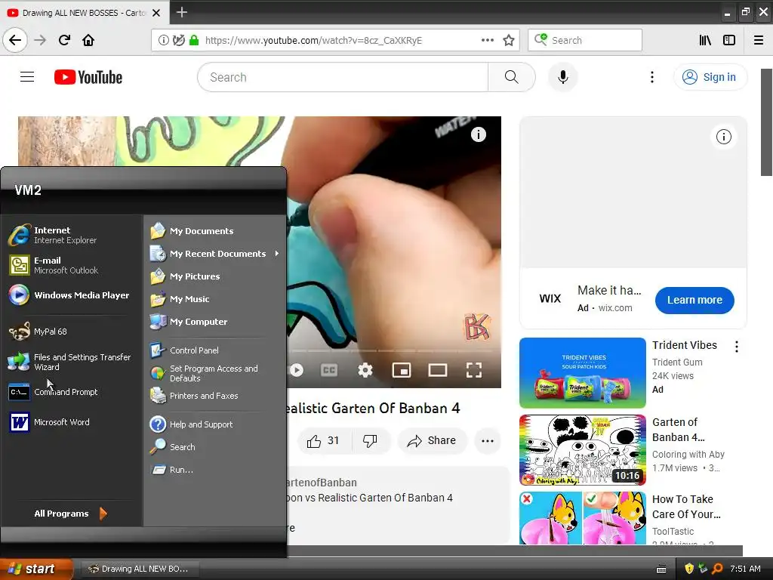Open a new browser tab
The width and height of the screenshot is (773, 580).
click(181, 12)
